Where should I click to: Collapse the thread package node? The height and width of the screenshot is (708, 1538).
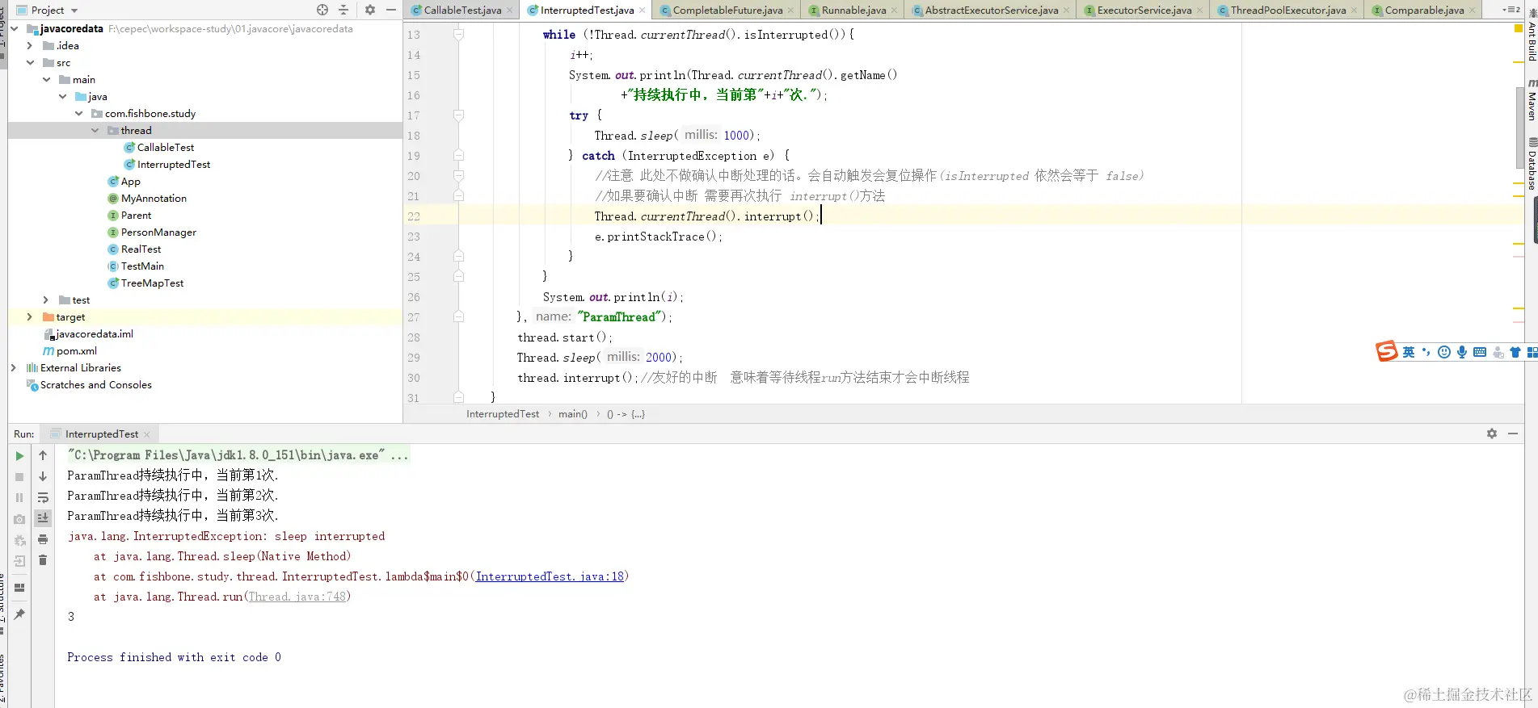click(x=95, y=131)
